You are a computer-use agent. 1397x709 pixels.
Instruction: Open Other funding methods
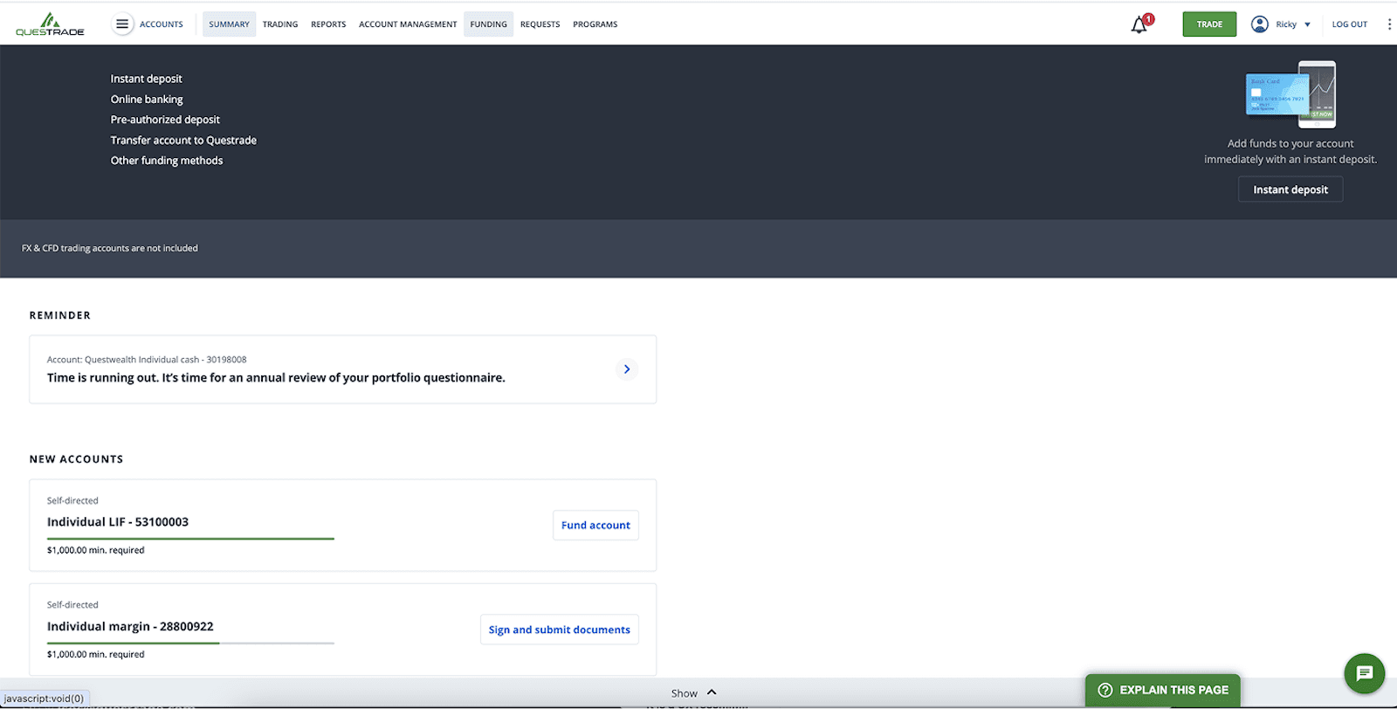pyautogui.click(x=167, y=161)
